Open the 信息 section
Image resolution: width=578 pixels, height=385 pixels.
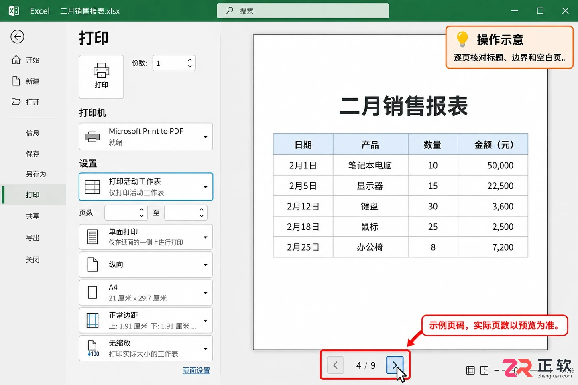33,133
